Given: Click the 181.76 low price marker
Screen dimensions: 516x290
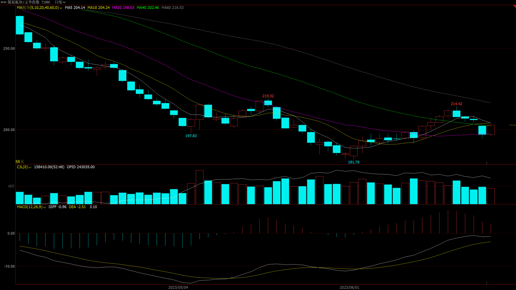Looking at the screenshot, I should coord(354,162).
